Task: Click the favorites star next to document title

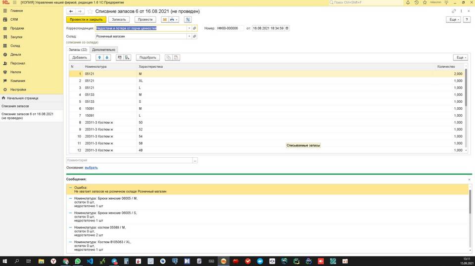Action: click(90, 11)
